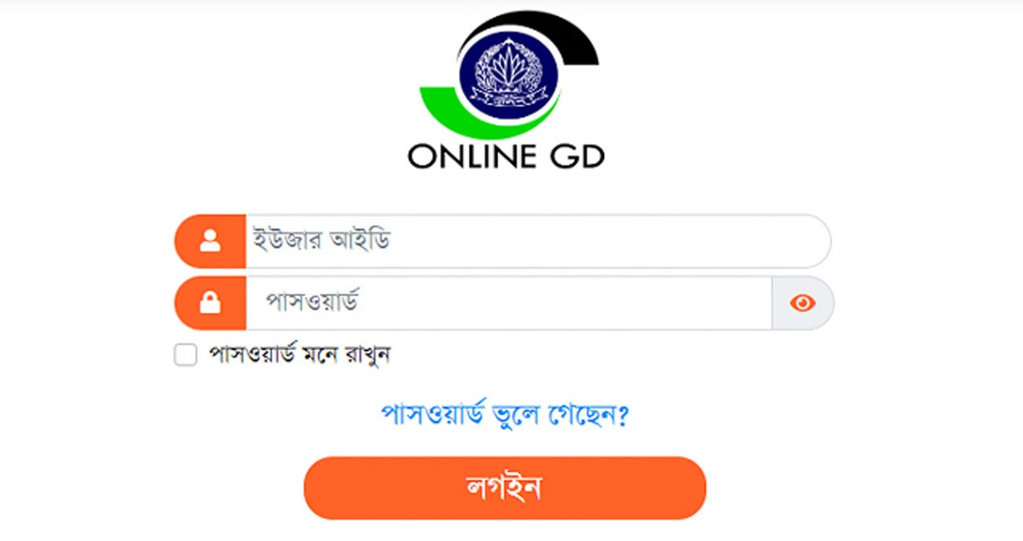Toggle the gray password visibility box
The height and width of the screenshot is (541, 1023).
(x=802, y=303)
